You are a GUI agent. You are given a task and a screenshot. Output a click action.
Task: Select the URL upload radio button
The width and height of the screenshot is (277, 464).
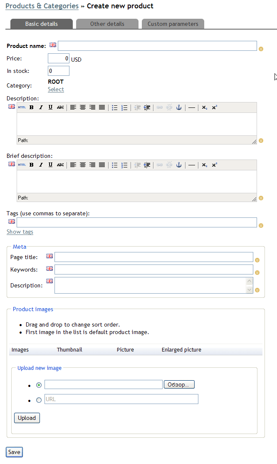click(x=39, y=400)
